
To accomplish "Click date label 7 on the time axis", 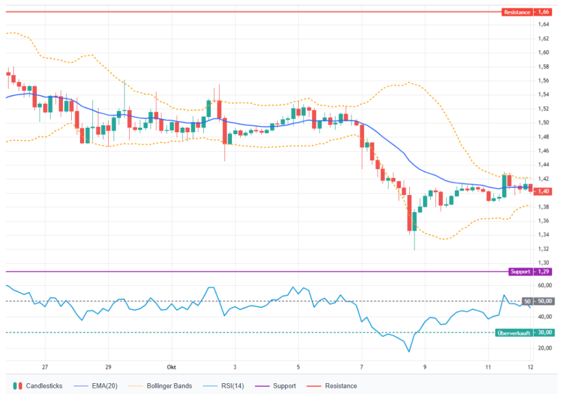I will click(x=362, y=367).
